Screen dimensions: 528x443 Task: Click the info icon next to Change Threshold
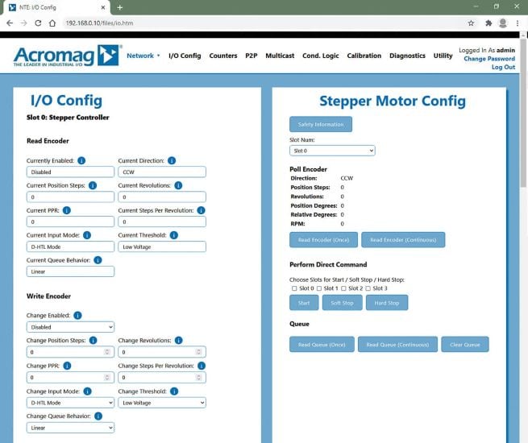(x=174, y=391)
